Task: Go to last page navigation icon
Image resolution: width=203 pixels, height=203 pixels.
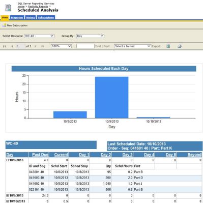Action: (43, 46)
